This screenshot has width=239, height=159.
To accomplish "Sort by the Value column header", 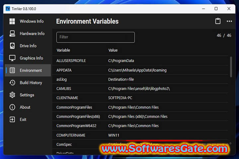I will click(x=113, y=50).
